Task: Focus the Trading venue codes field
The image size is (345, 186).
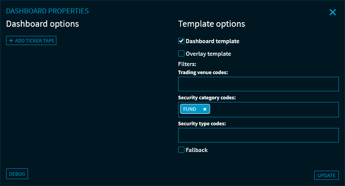Action: 258,84
